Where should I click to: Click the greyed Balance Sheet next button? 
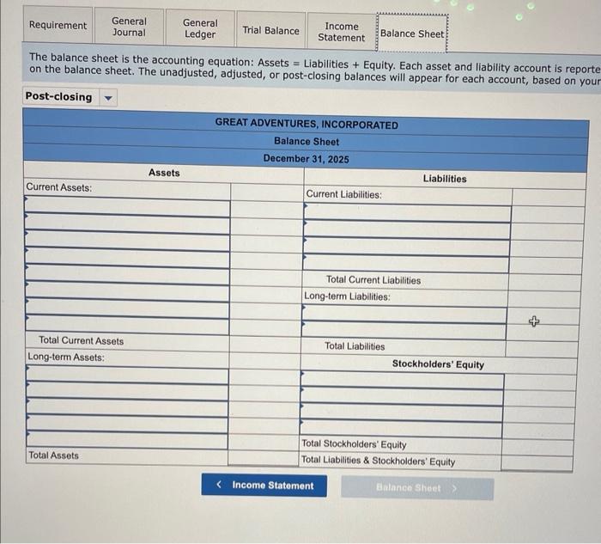click(x=417, y=488)
